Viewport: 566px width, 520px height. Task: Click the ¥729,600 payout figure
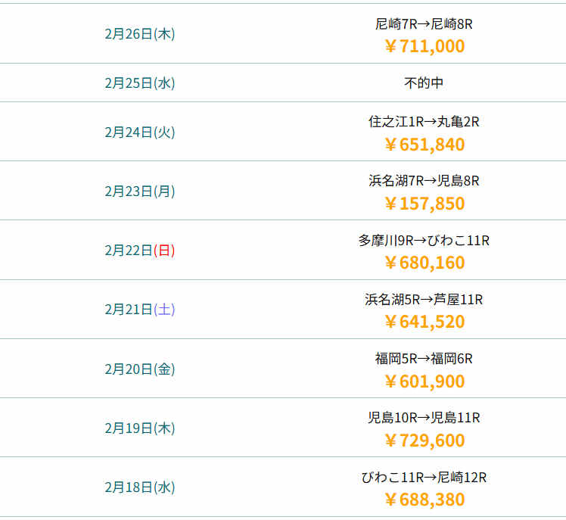click(424, 441)
